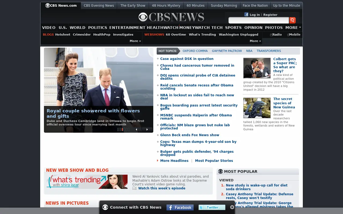Open hot topic OXFORD COMMA

[x=195, y=51]
